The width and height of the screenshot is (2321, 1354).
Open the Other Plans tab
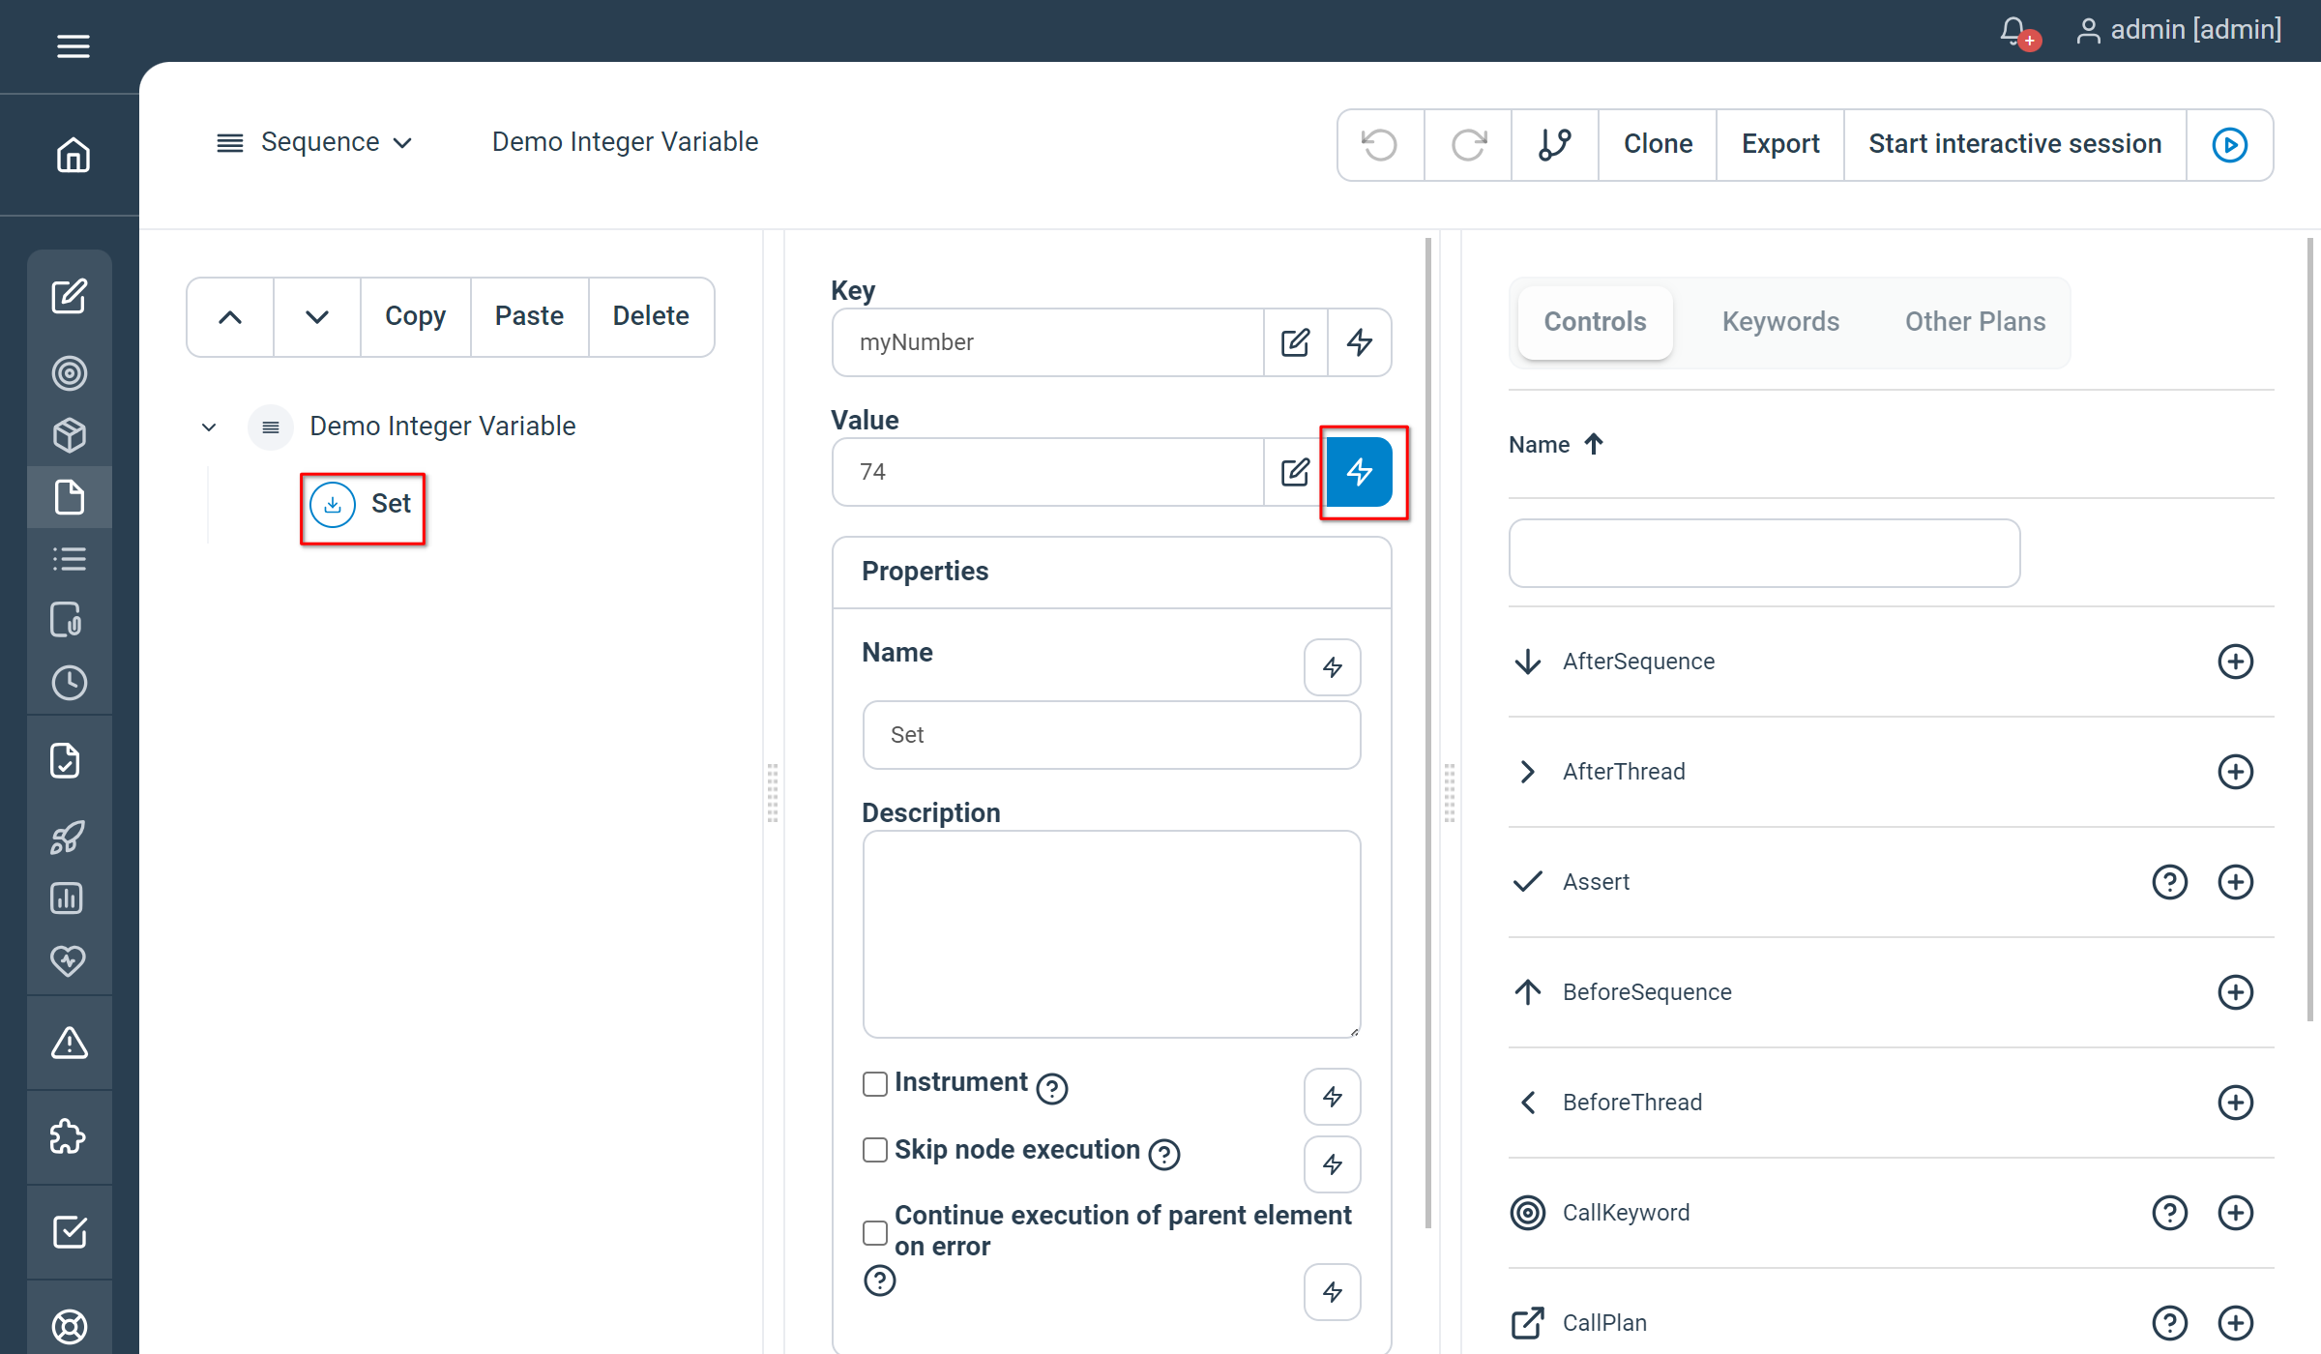[1975, 321]
